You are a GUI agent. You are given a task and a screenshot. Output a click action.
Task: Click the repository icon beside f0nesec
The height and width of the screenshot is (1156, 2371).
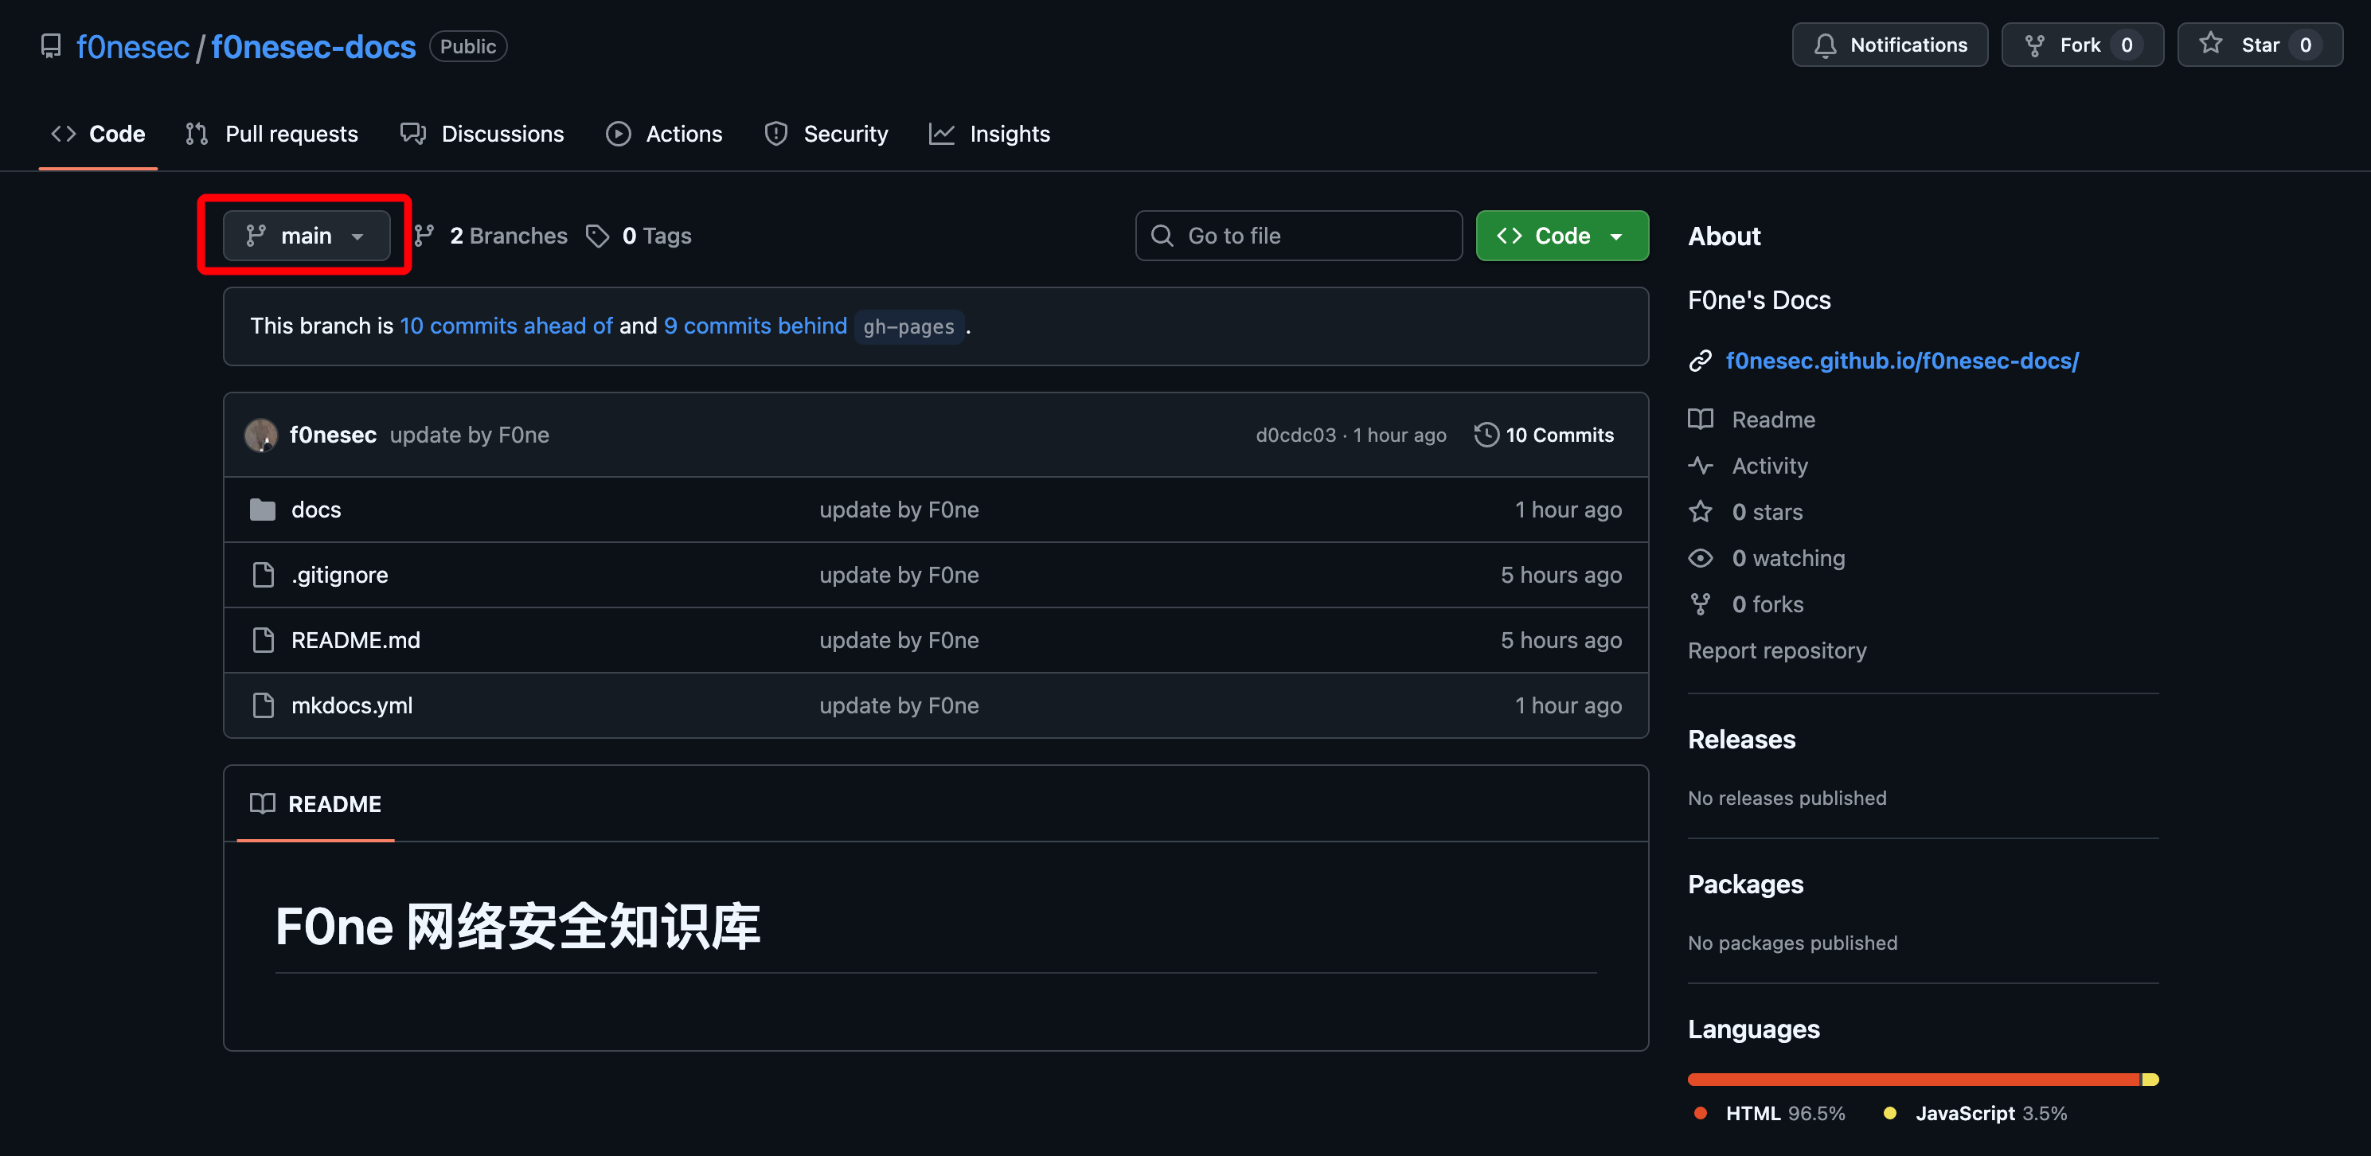click(x=52, y=46)
